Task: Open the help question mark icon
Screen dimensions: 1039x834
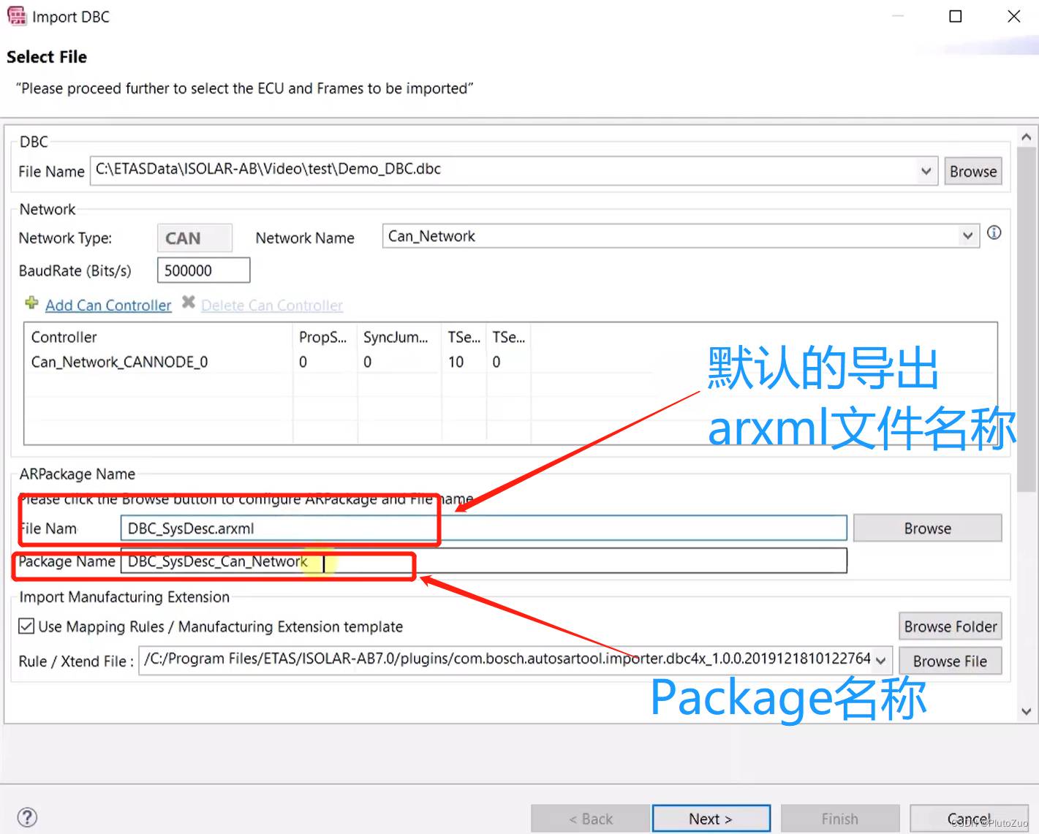Action: [27, 816]
